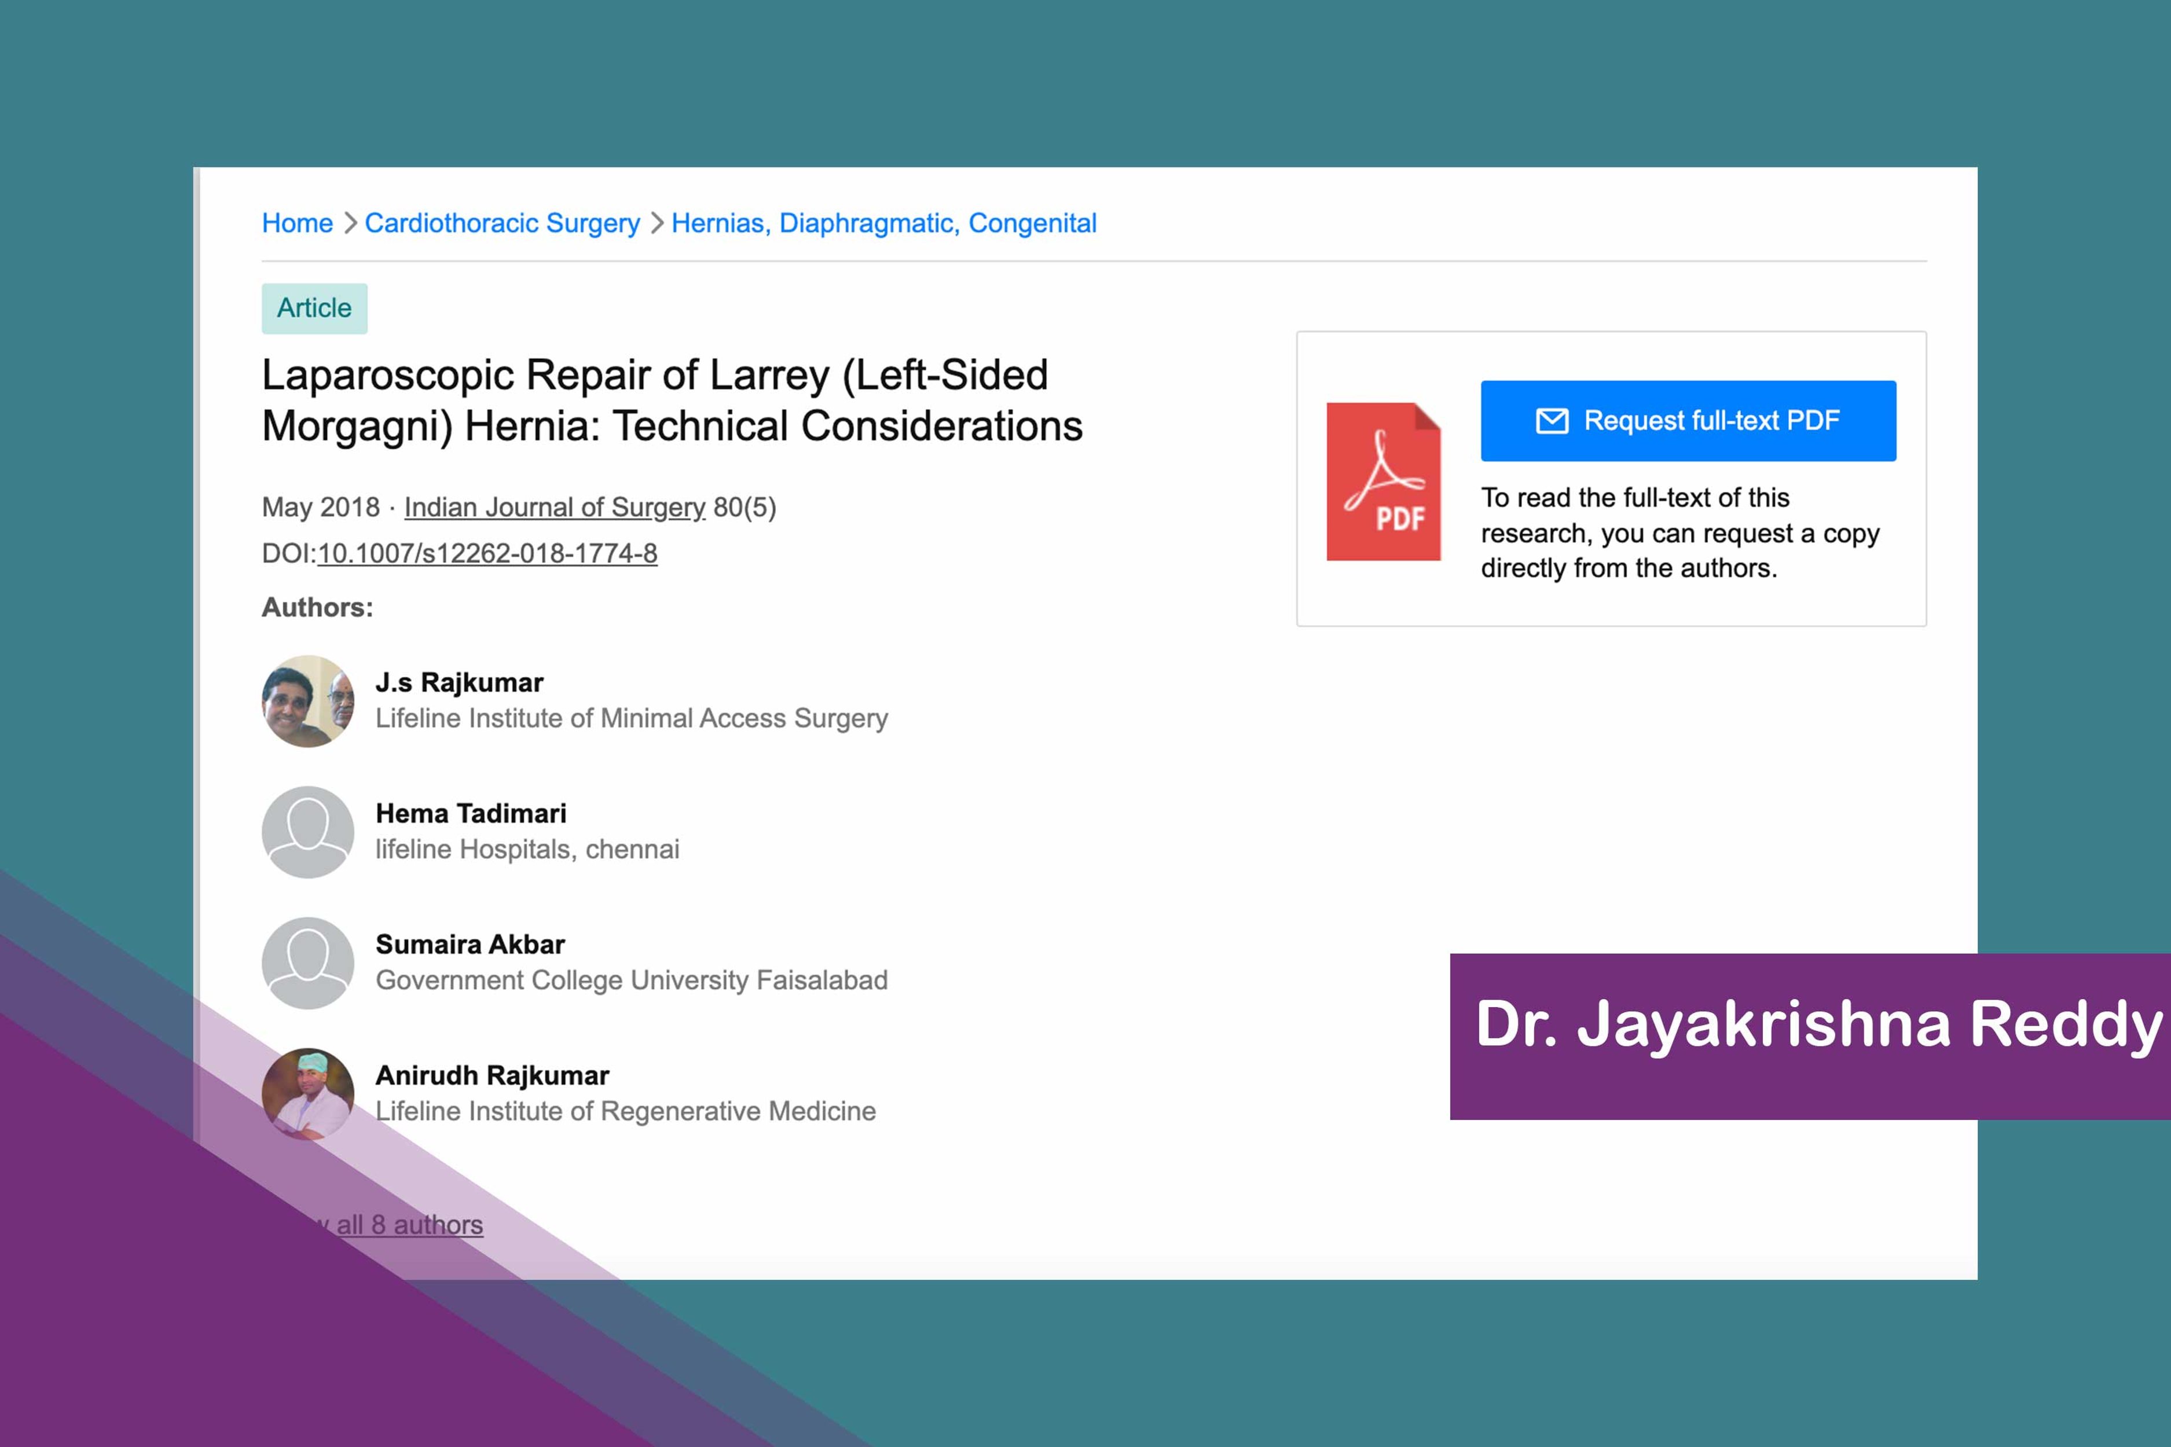
Task: Navigate to Cardiothoracic Surgery category
Action: point(503,222)
